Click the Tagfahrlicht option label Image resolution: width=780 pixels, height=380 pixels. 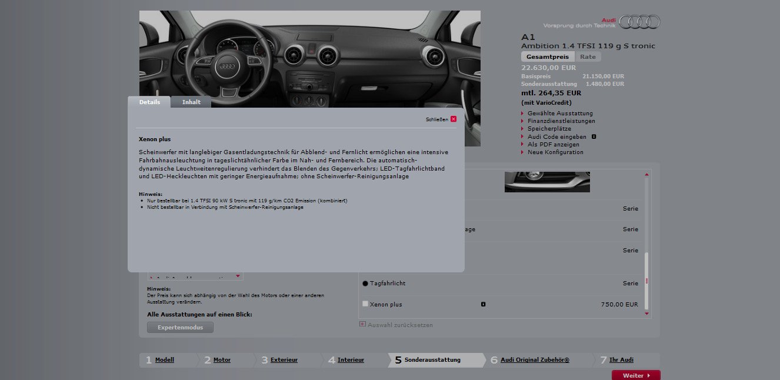[x=388, y=284]
